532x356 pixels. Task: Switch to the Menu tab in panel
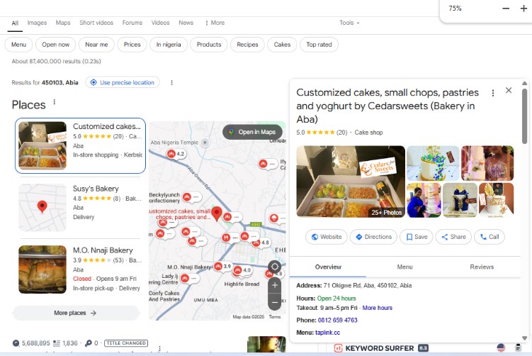tap(404, 267)
